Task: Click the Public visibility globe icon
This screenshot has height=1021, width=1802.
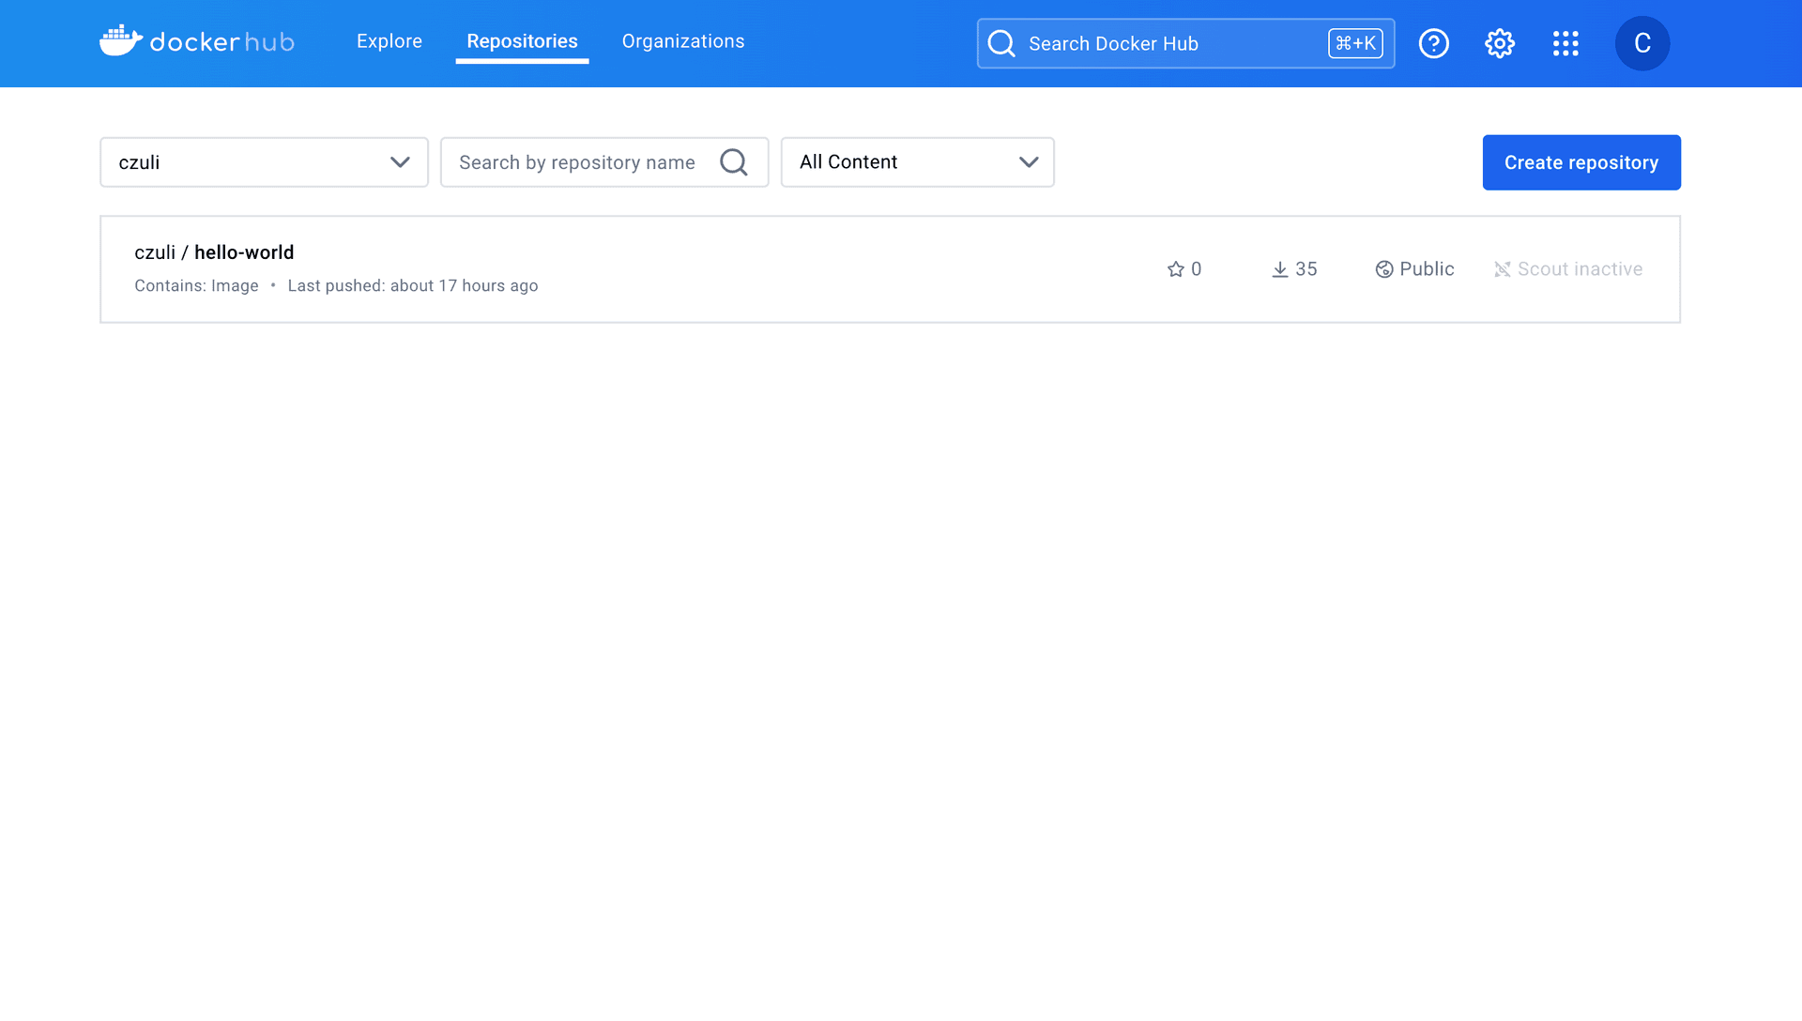Action: [x=1383, y=269]
